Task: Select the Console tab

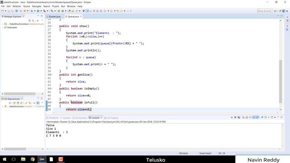Action: [x=95, y=118]
